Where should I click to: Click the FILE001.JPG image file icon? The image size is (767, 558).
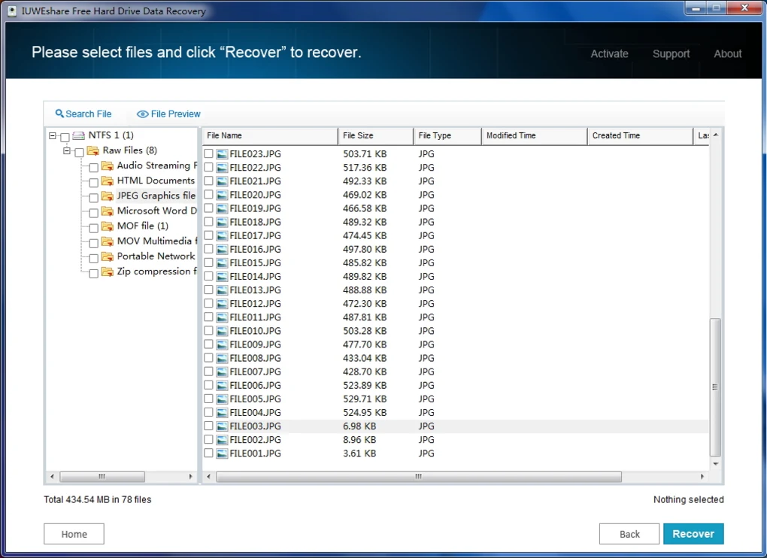tap(222, 453)
